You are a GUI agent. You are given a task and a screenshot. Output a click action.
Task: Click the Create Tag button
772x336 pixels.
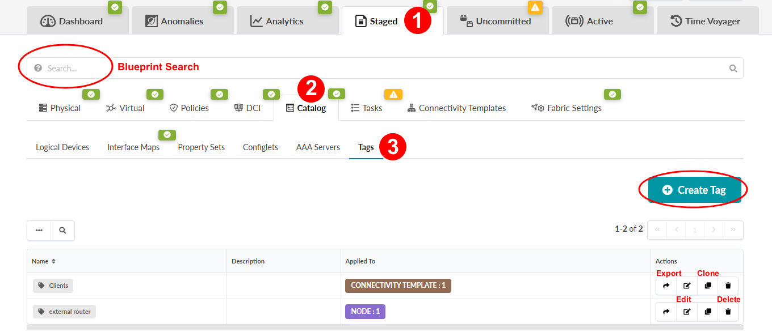[x=695, y=190]
